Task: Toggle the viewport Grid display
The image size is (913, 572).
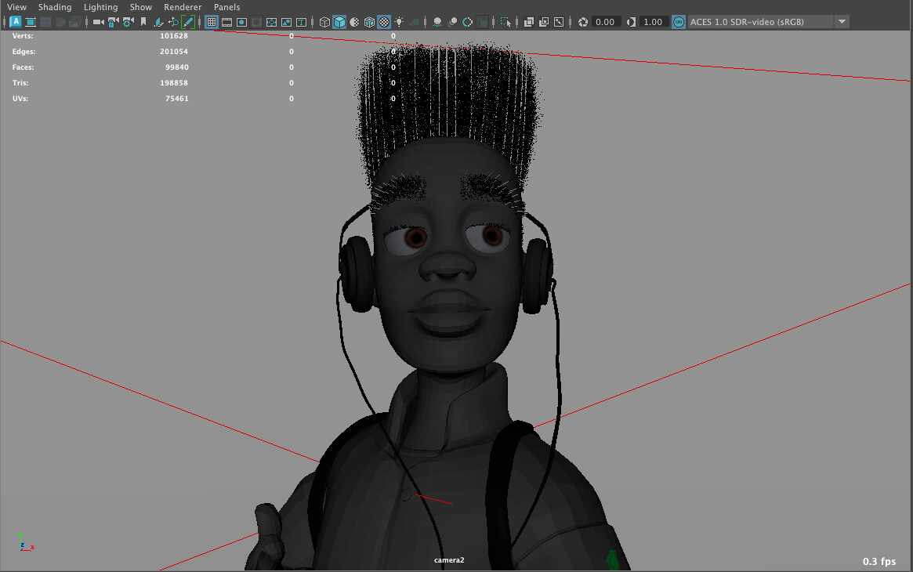Action: (212, 22)
